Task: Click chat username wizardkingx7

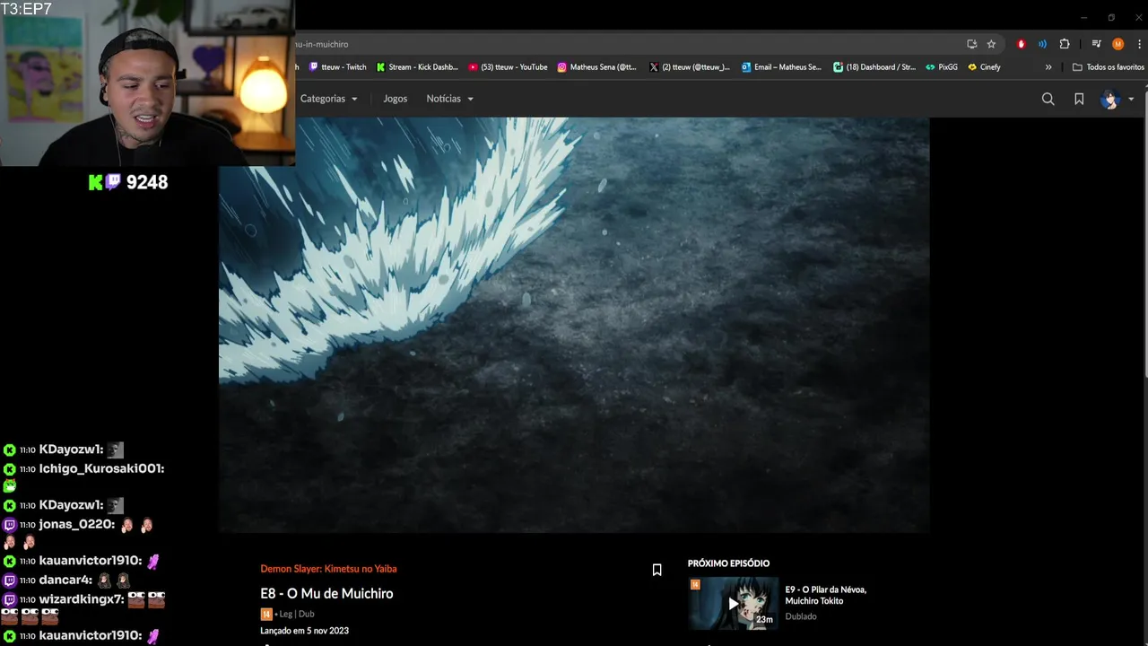Action: pos(82,598)
